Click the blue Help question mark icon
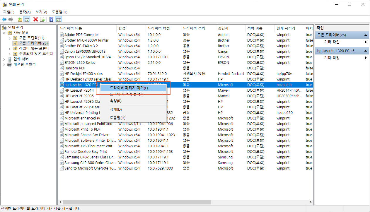Viewport: 370px width, 212px height. 52,19
